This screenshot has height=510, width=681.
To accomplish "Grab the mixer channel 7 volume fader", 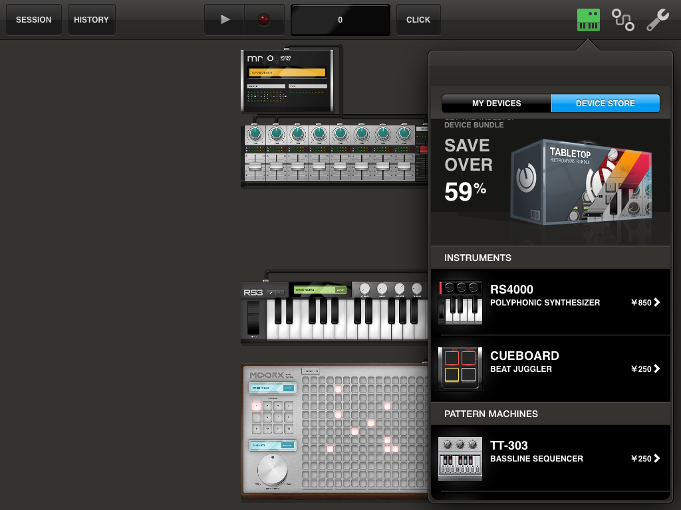I will [x=382, y=167].
